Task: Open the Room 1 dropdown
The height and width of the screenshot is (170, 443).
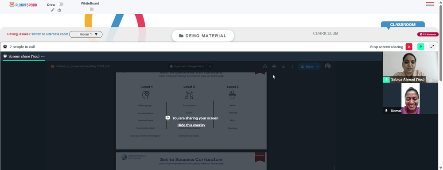Action: (86, 35)
